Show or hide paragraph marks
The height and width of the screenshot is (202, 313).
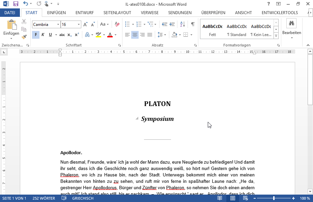coord(193,24)
